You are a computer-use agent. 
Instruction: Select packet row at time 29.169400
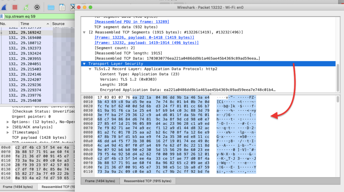[37, 38]
